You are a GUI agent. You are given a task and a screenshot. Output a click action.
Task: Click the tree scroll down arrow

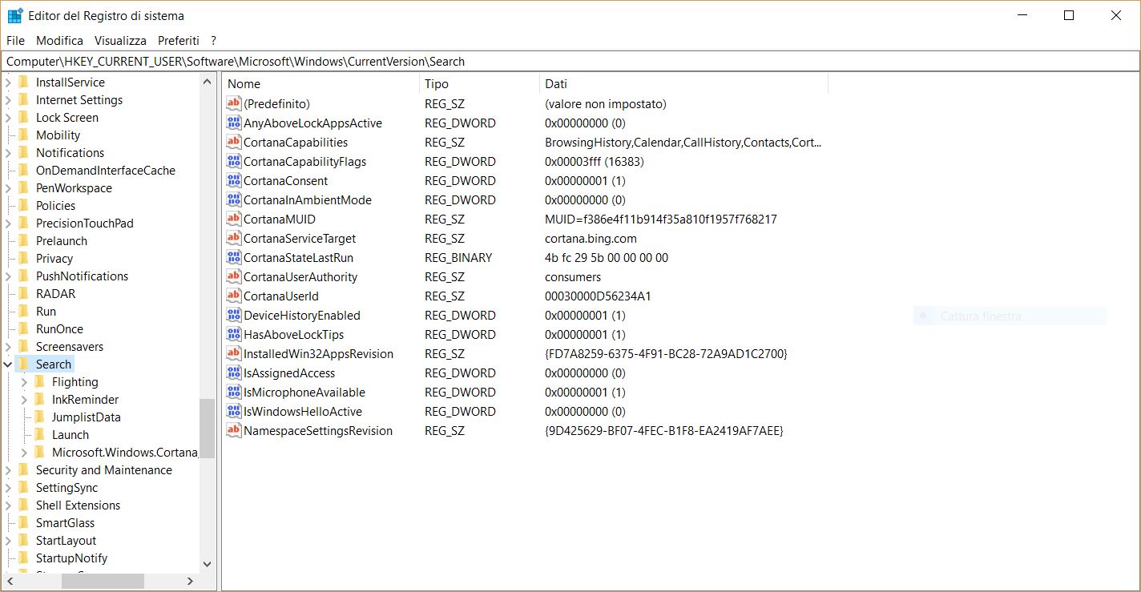(208, 564)
